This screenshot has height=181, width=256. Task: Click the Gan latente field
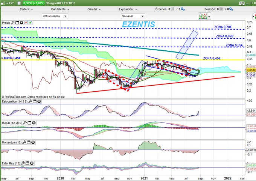click(60, 9)
